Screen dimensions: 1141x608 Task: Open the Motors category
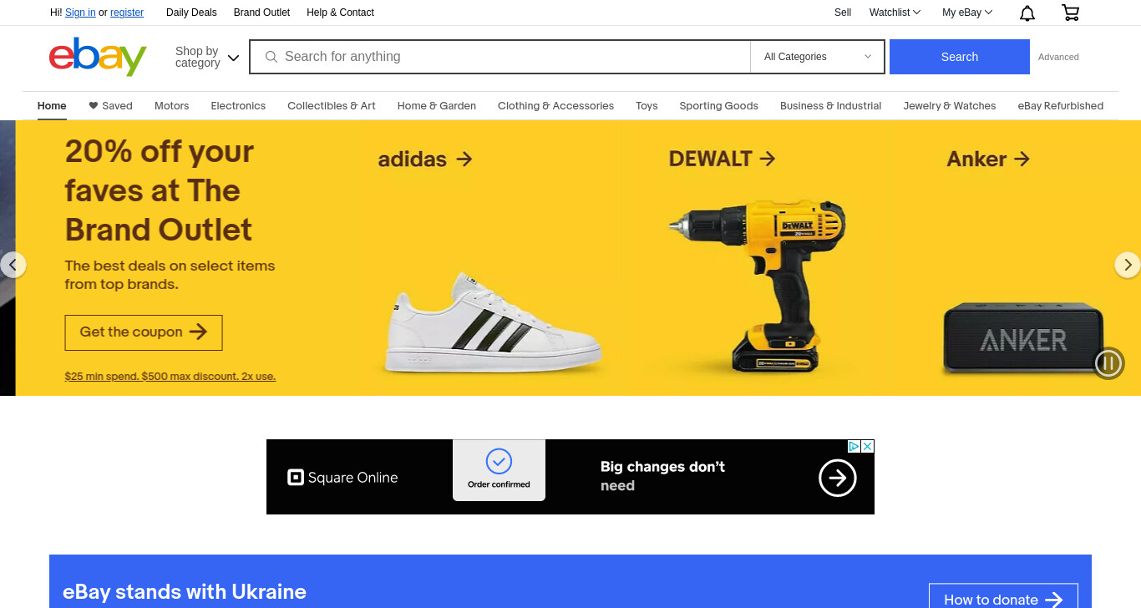172,106
